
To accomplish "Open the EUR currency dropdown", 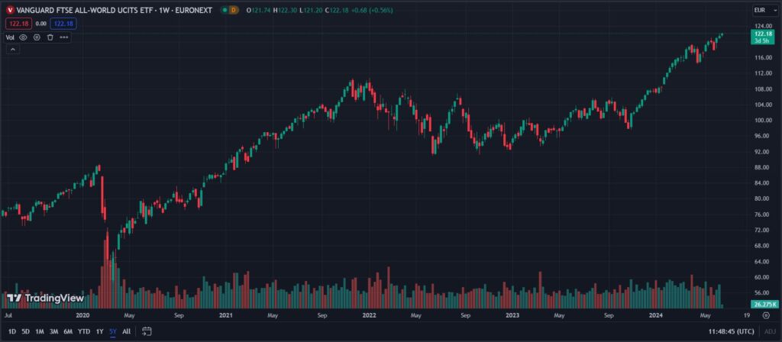I will (759, 10).
